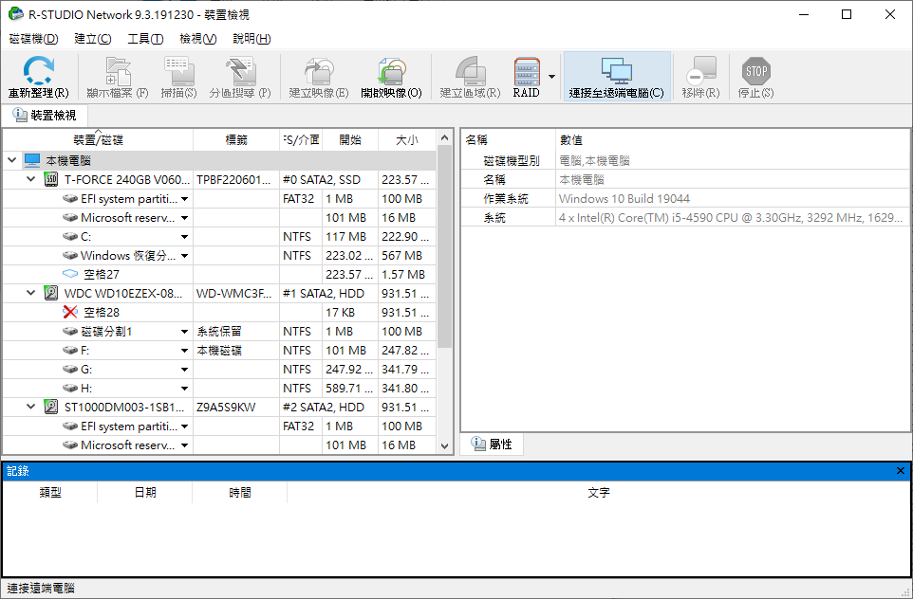The width and height of the screenshot is (913, 599).
Task: Click the 空格27 unallocated space icon
Action: 70,274
